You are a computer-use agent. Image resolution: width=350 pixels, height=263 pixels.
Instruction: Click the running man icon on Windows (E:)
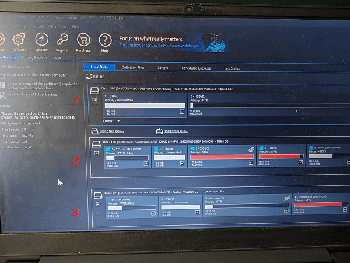coord(286,198)
